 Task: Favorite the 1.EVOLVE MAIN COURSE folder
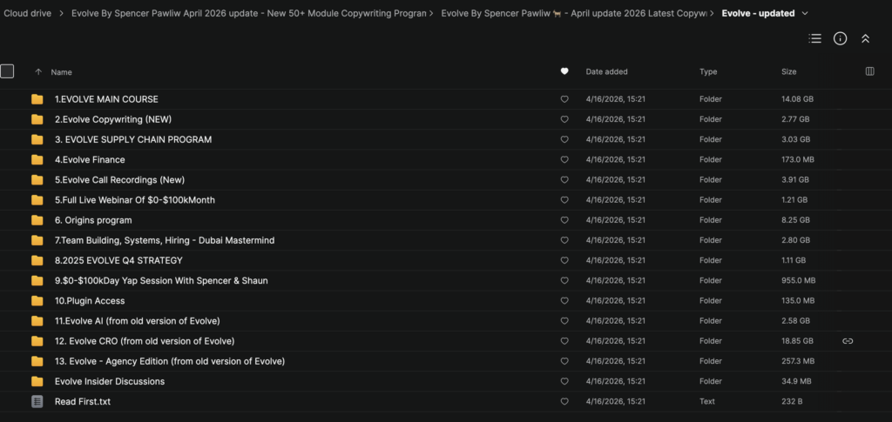[564, 99]
